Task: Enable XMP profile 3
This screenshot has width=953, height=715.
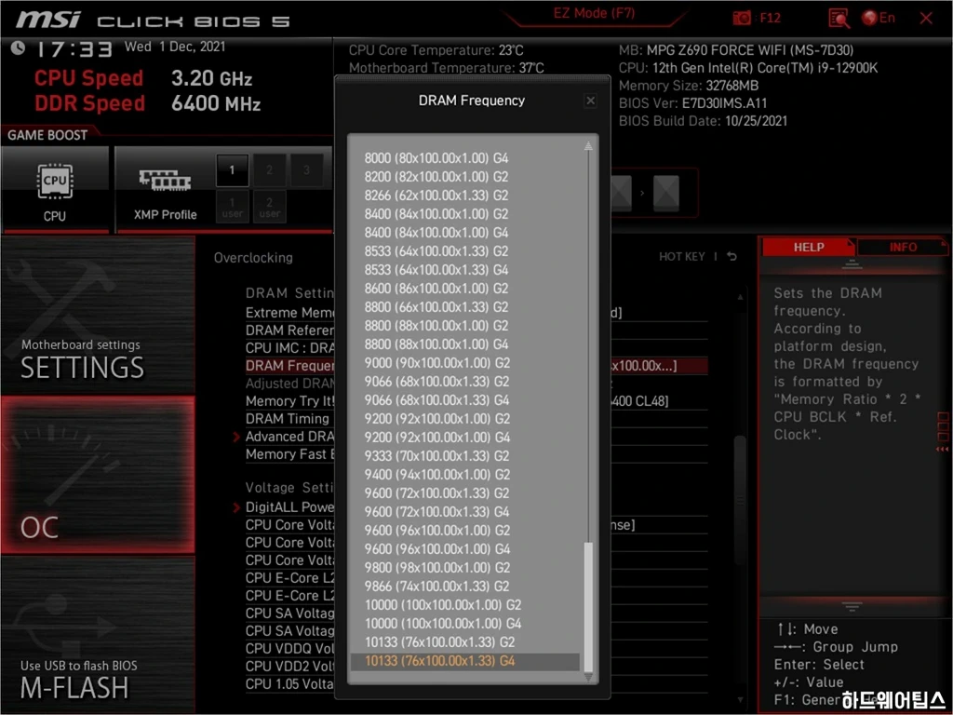Action: (306, 170)
